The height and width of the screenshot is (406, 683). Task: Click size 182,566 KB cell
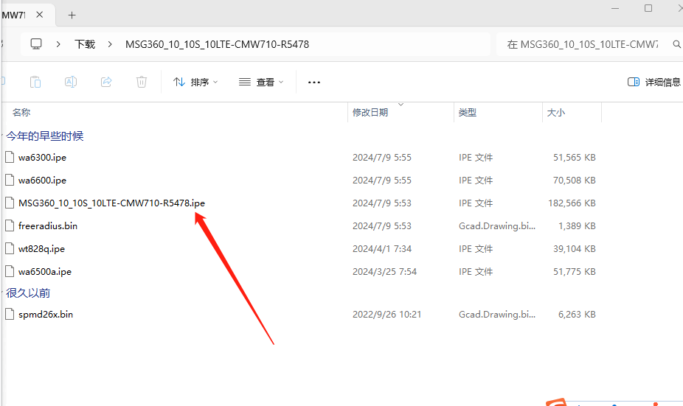coord(572,203)
